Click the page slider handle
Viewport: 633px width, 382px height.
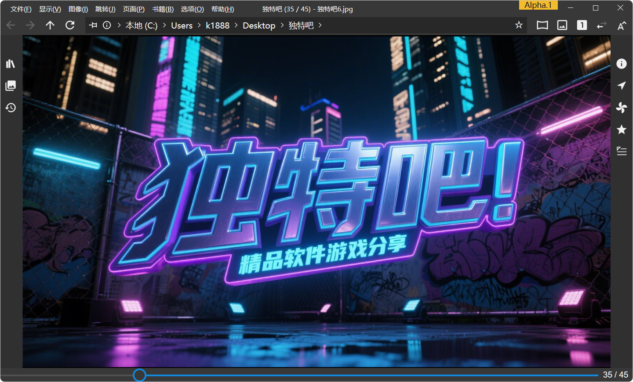pyautogui.click(x=139, y=375)
